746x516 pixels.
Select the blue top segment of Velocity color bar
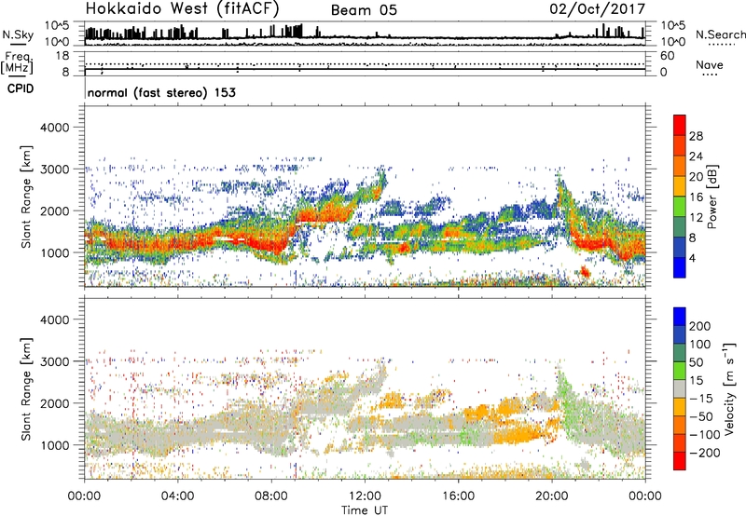(680, 317)
